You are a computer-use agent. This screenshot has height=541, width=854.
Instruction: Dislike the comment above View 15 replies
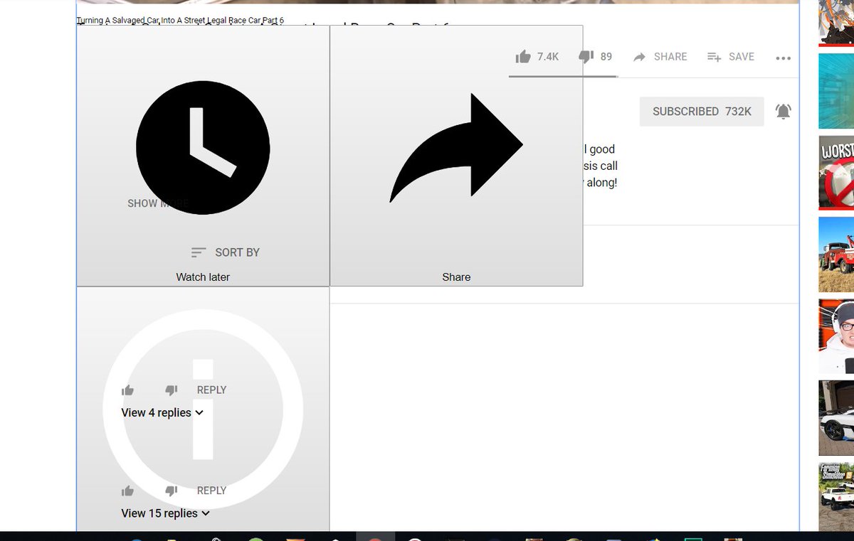(x=171, y=491)
